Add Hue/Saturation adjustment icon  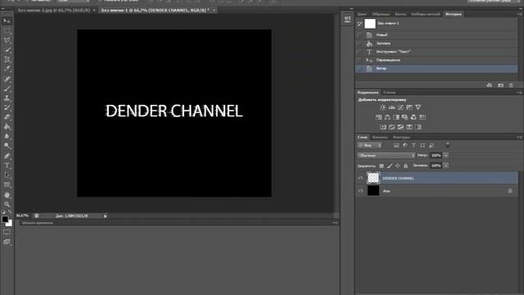coord(378,117)
